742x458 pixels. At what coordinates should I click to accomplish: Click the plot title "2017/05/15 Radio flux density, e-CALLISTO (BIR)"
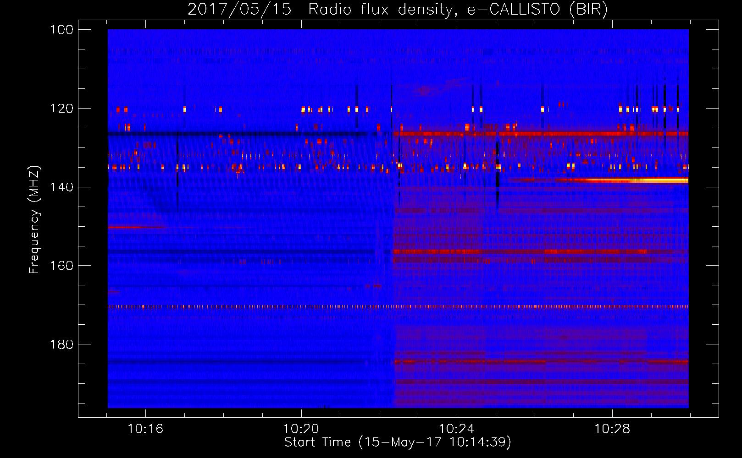click(398, 9)
